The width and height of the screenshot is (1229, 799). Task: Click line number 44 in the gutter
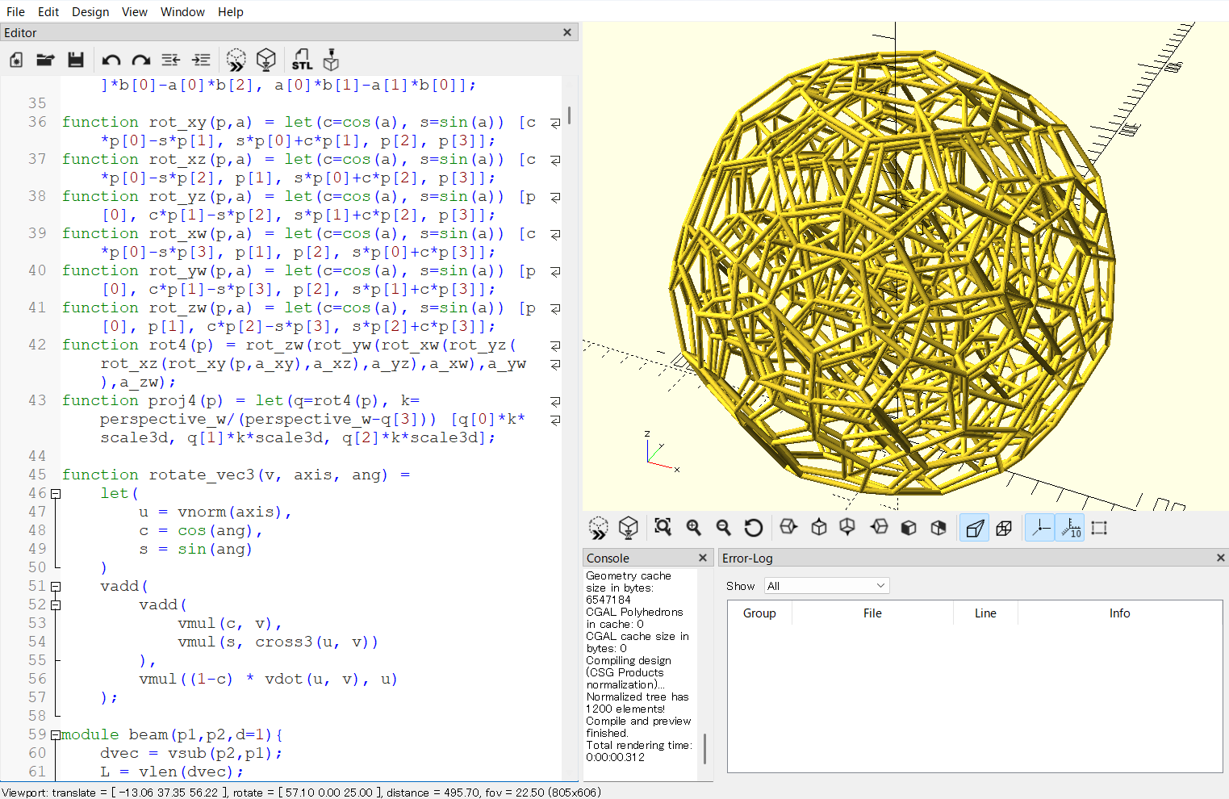pos(37,456)
